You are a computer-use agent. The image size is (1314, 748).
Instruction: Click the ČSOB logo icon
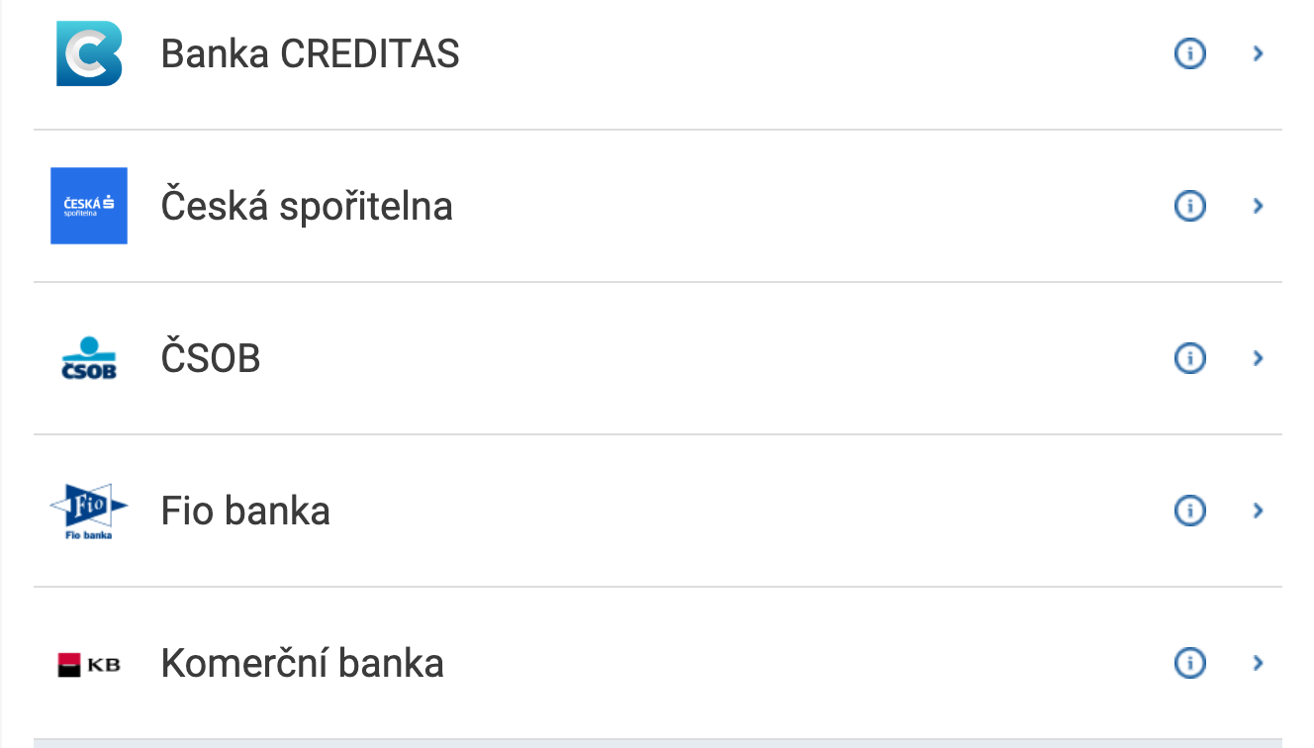pos(89,358)
